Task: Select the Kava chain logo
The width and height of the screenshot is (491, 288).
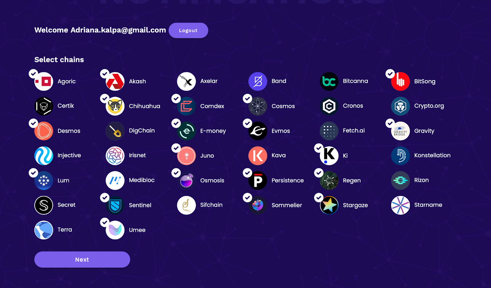Action: click(258, 156)
